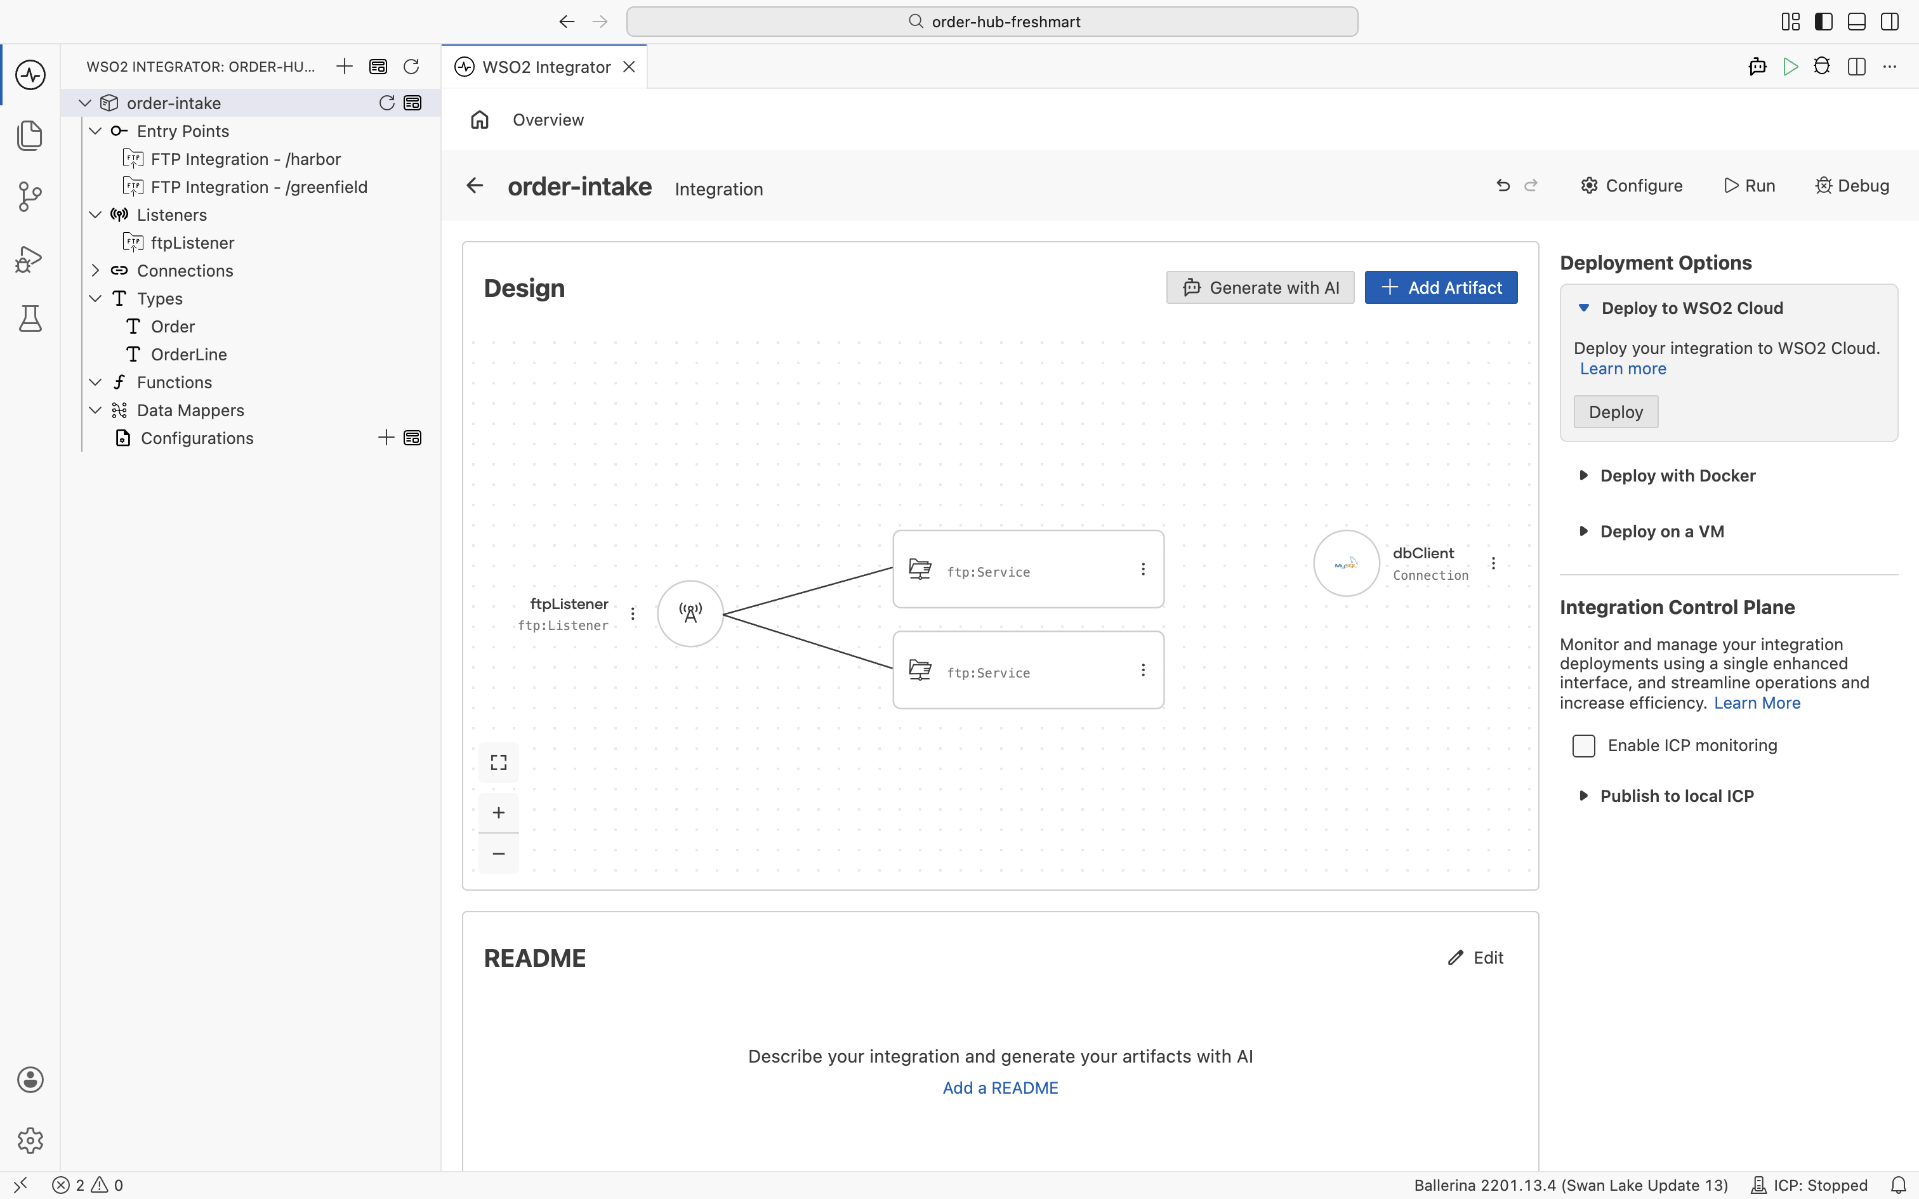Toggle the secondary sidebar layout button
The height and width of the screenshot is (1199, 1919).
1890,22
